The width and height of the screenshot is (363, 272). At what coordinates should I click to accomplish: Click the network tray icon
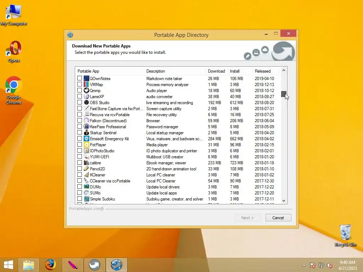321,265
